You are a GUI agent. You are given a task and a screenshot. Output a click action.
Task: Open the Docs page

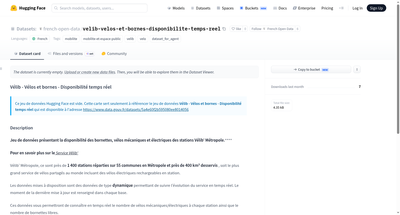pyautogui.click(x=280, y=8)
